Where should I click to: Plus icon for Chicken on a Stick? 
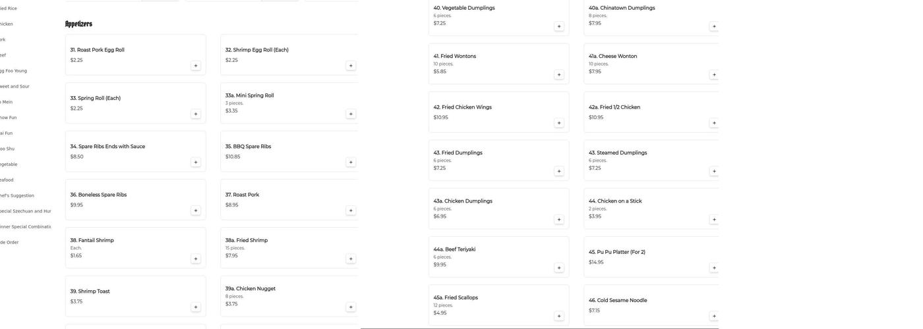pyautogui.click(x=714, y=220)
